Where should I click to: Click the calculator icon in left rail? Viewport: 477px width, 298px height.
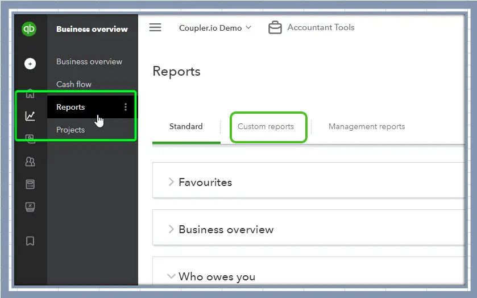(x=30, y=184)
